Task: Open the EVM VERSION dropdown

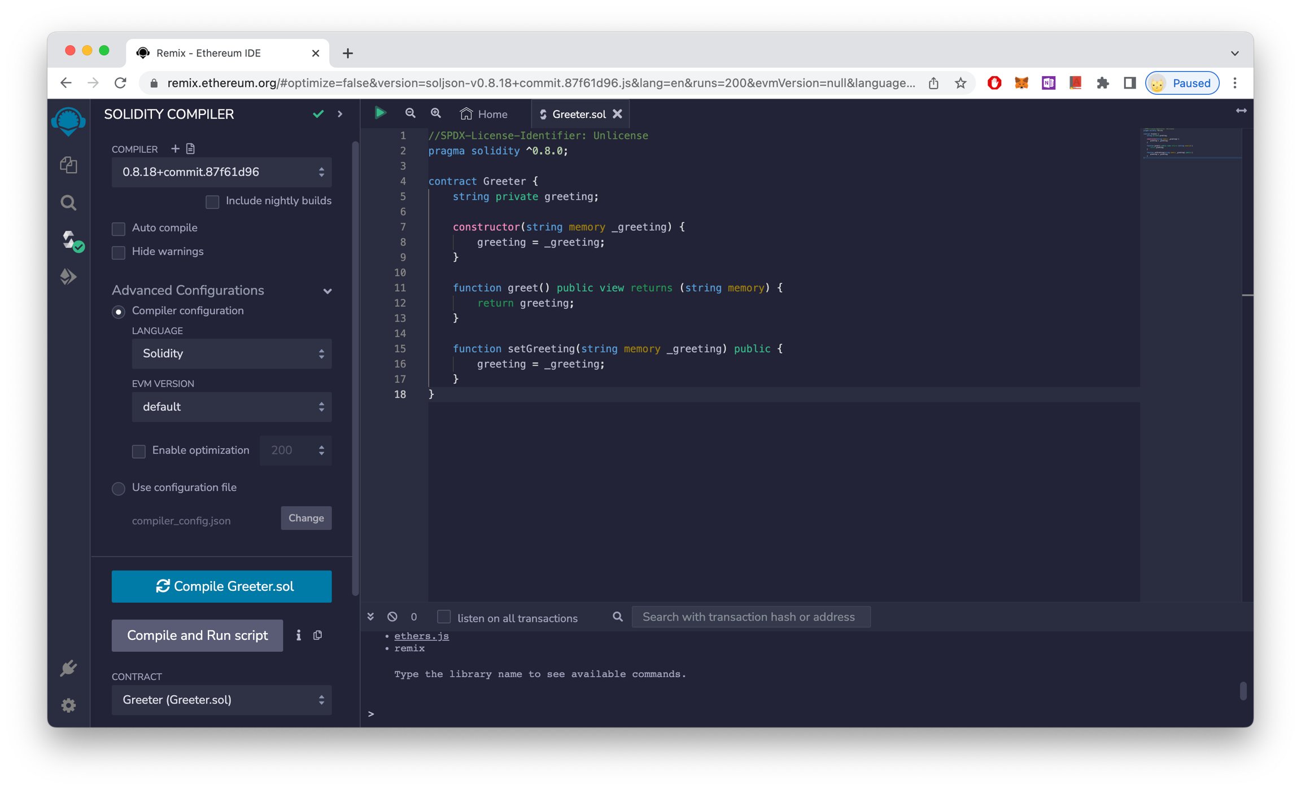Action: (232, 407)
